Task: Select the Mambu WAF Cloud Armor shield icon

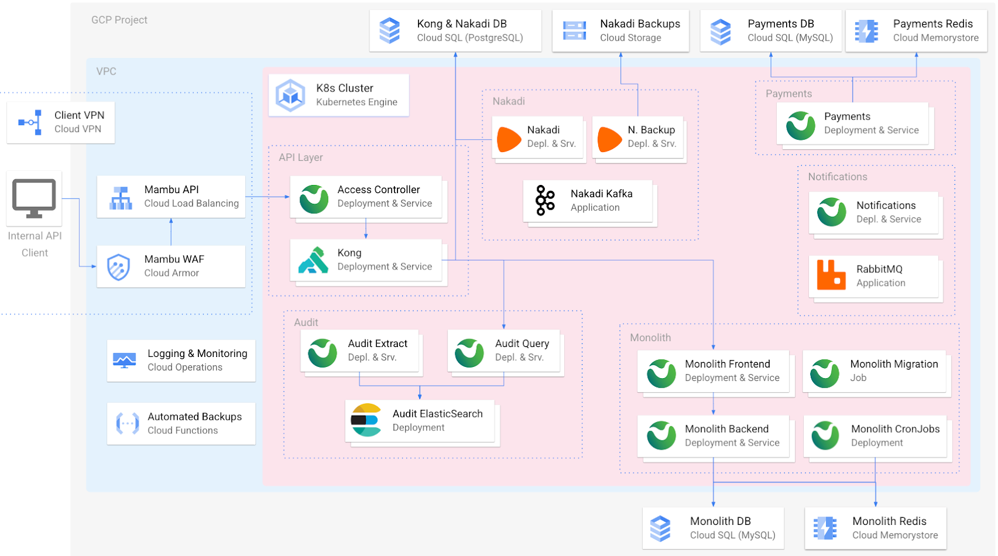Action: pos(119,267)
